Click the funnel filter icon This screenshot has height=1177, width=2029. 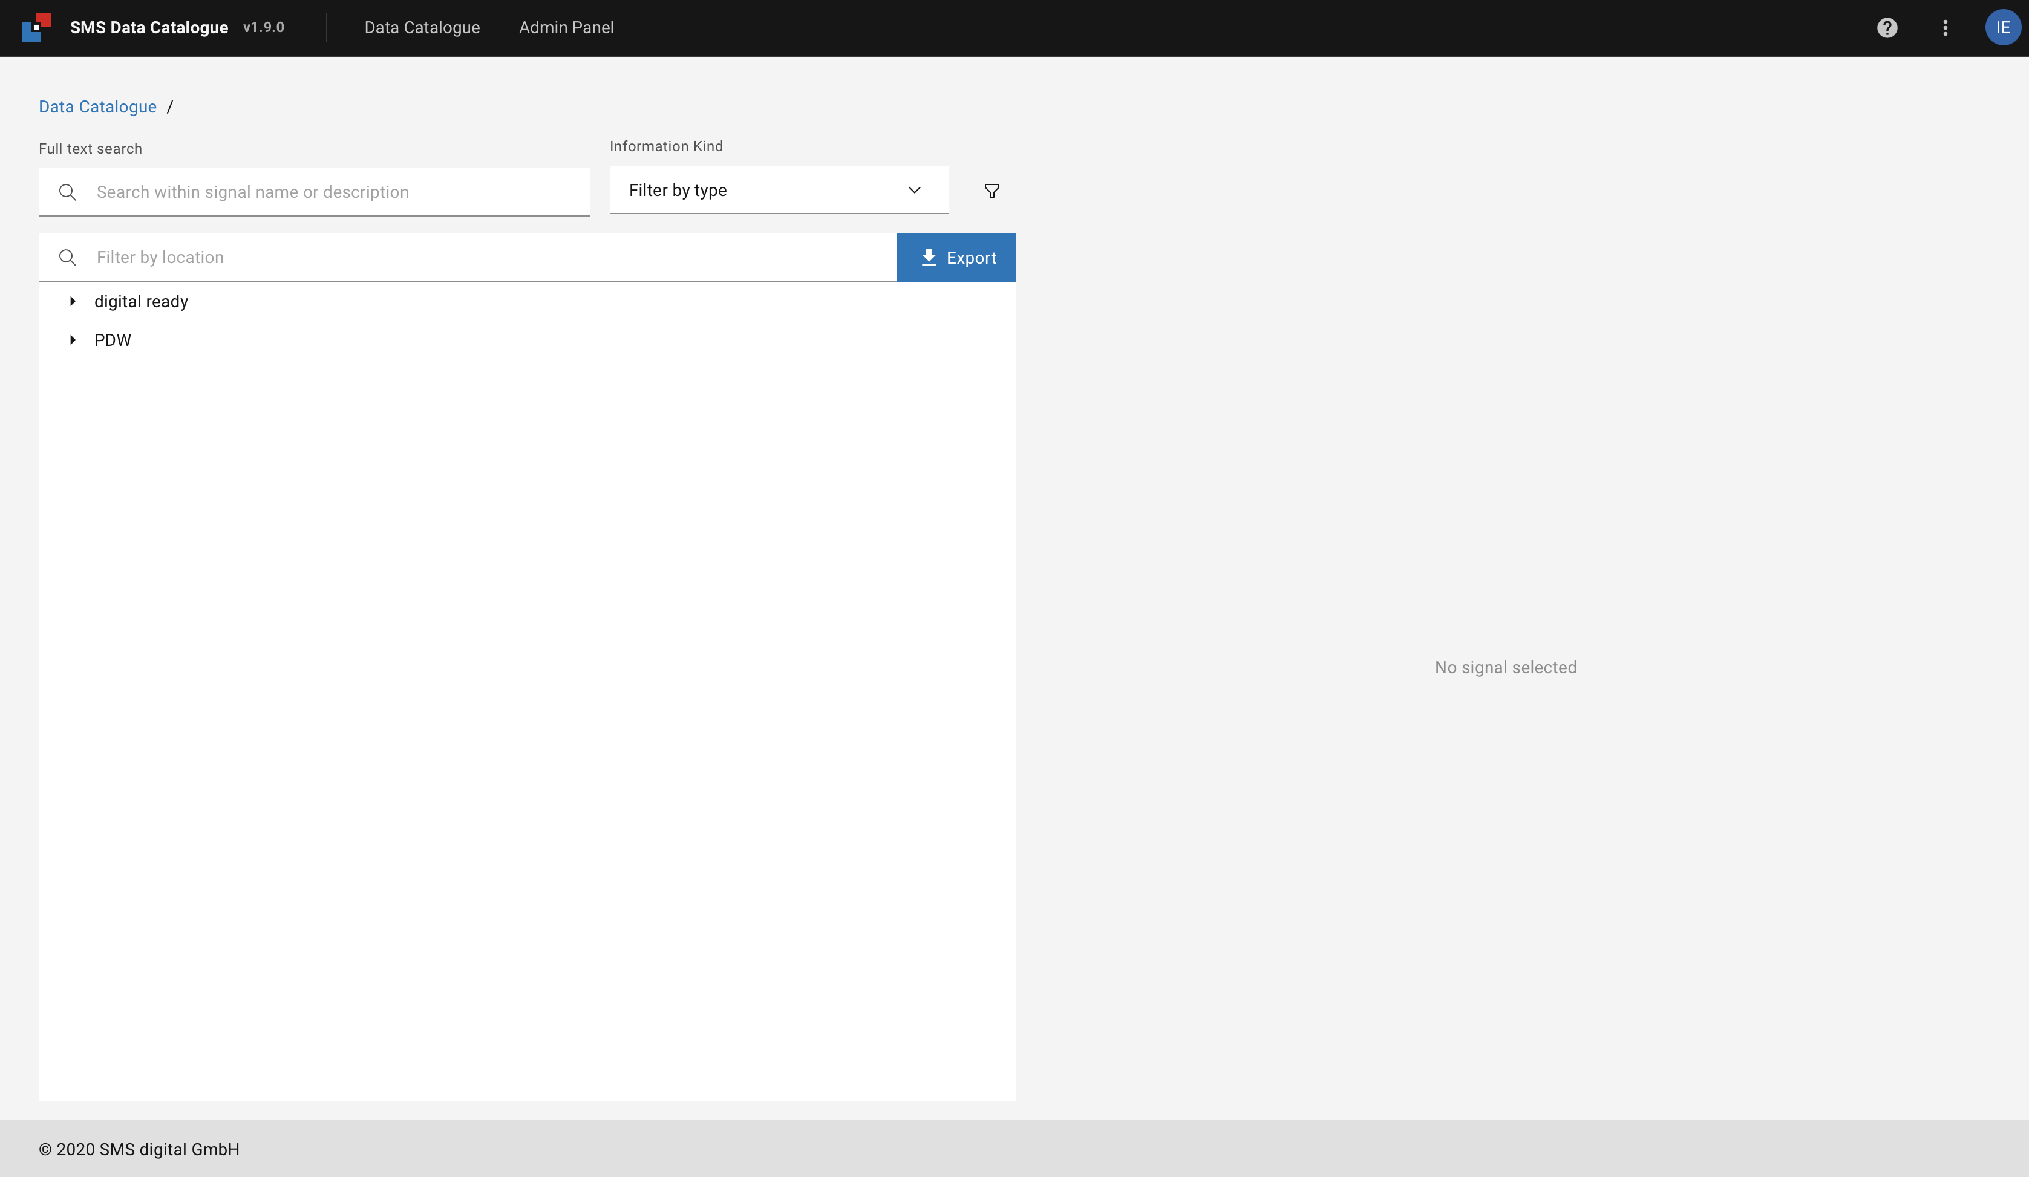(992, 191)
